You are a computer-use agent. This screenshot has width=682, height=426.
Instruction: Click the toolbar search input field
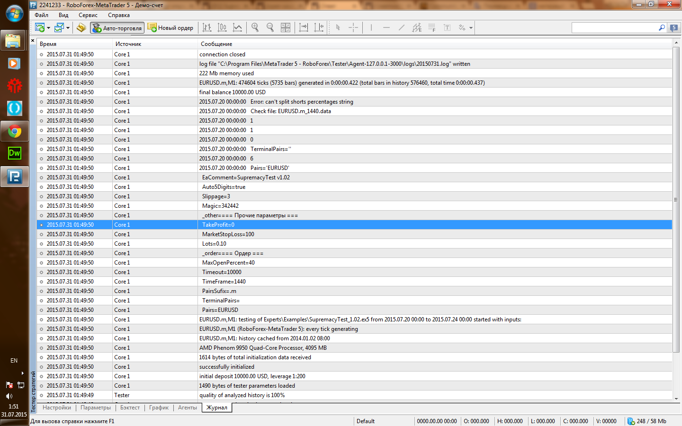tap(614, 28)
